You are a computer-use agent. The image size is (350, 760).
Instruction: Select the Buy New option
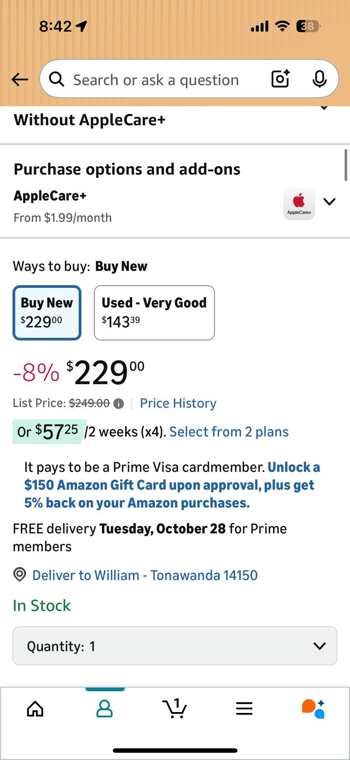point(47,313)
